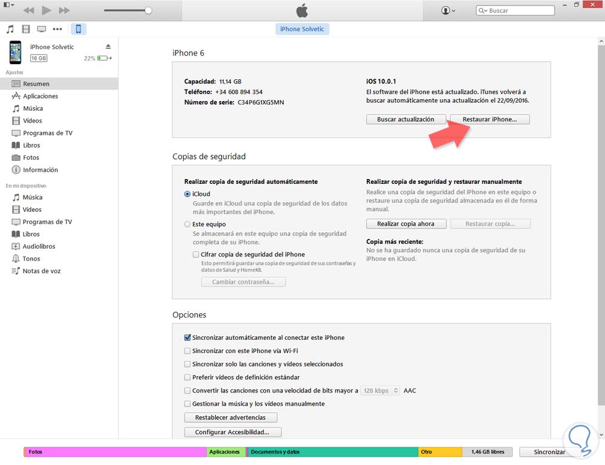605x465 pixels.
Task: Uncheck Sincronizar automáticamente al conectar este iPhone
Action: click(x=187, y=337)
